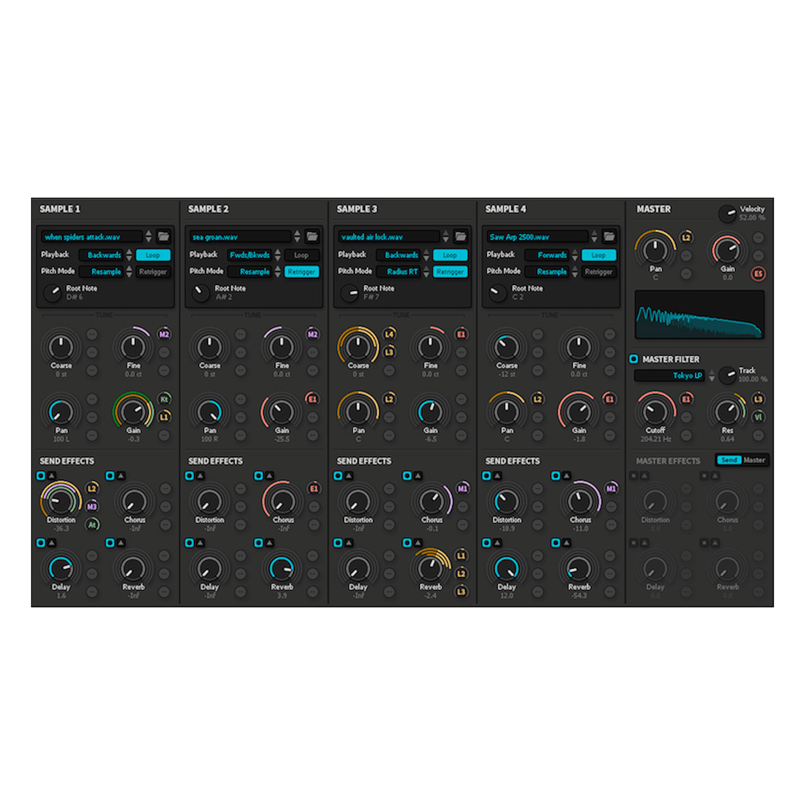805x805 pixels.
Task: Click Retrigger button in Sample 4
Action: click(x=598, y=272)
